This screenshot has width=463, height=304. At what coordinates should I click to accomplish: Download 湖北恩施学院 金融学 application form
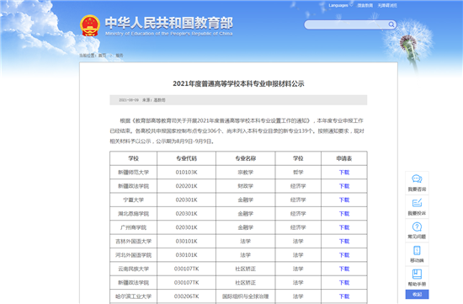click(344, 214)
